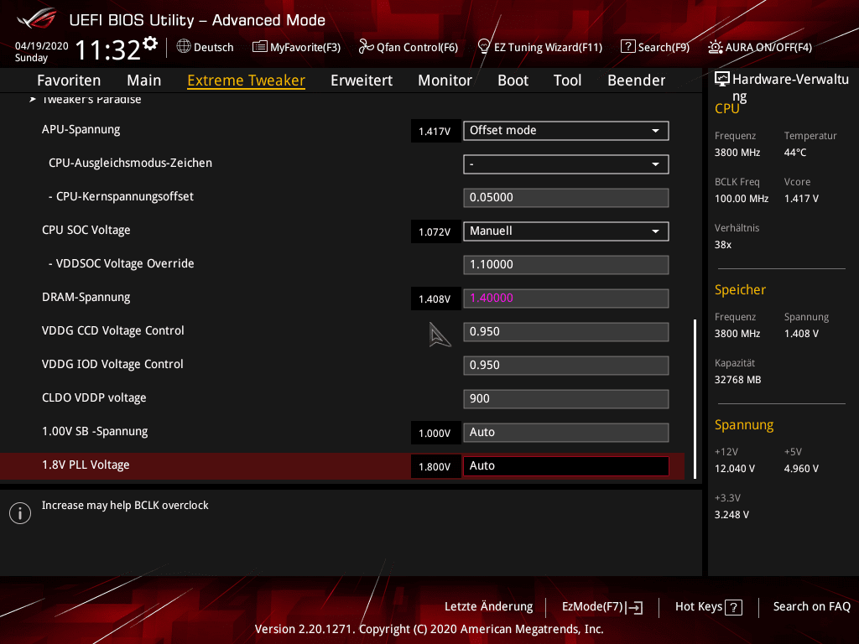Edit CPU-Kernspannungsoffset field 0.05000
The height and width of the screenshot is (644, 859).
(566, 198)
